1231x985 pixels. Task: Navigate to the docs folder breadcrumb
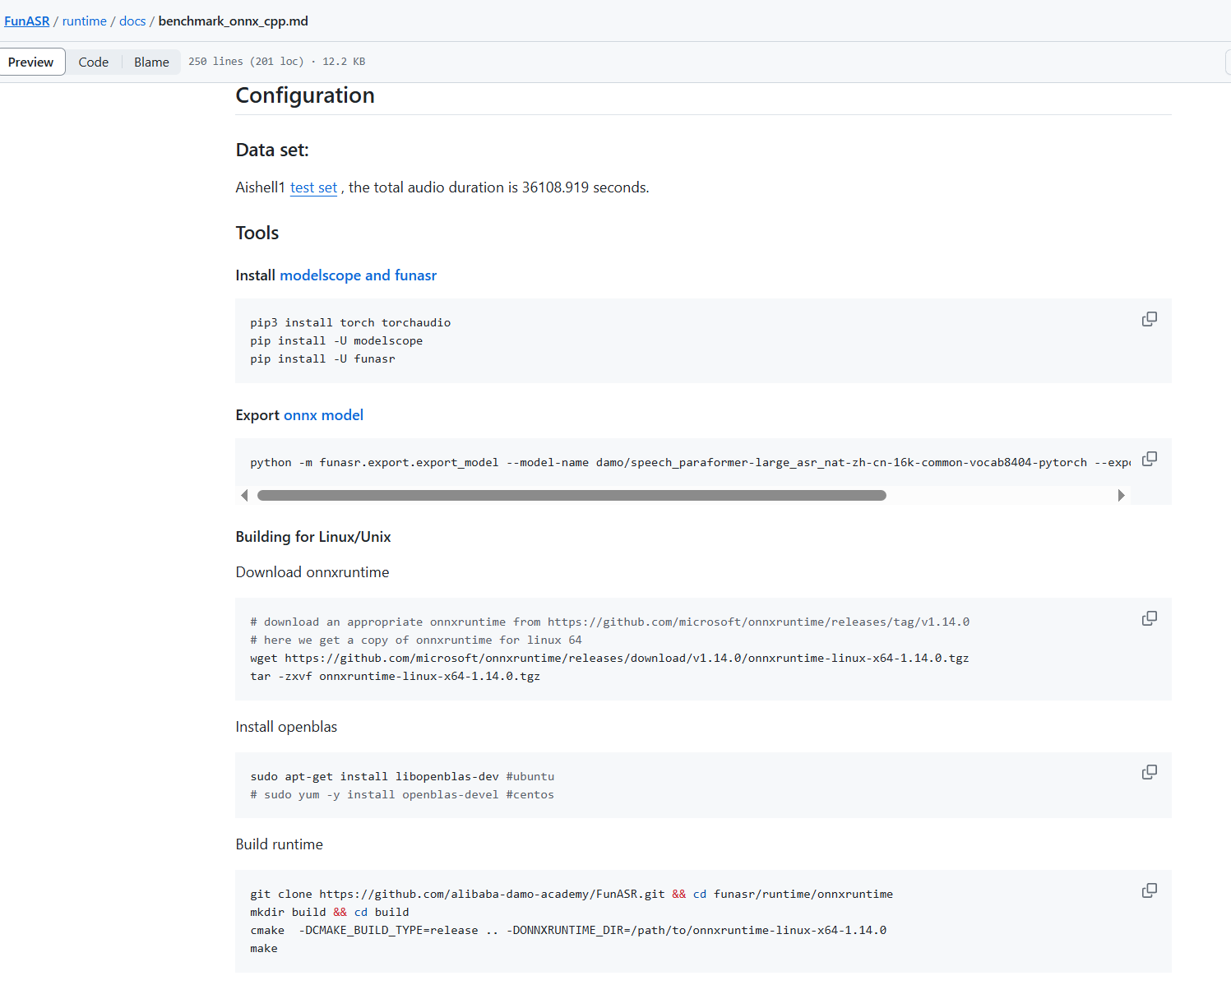point(132,21)
